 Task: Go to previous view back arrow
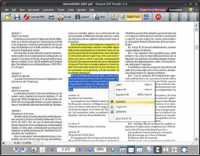pos(34,150)
